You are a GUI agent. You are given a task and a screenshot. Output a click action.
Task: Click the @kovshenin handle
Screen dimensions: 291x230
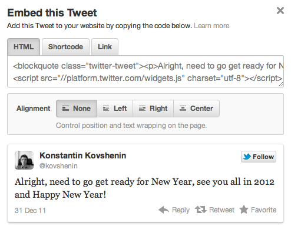[x=58, y=166]
